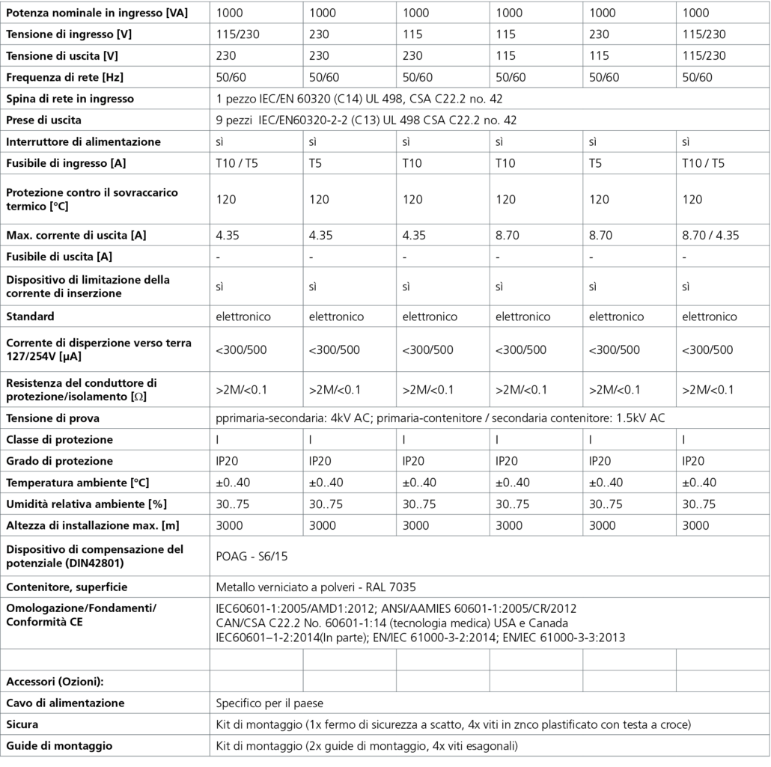Select third-column cell in row three
The image size is (771, 767).
(349, 55)
